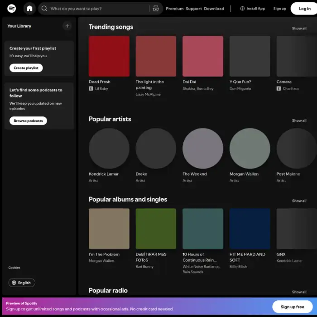Open 10 Hours of Continuous Rain cover
This screenshot has width=317, height=317.
(203, 229)
